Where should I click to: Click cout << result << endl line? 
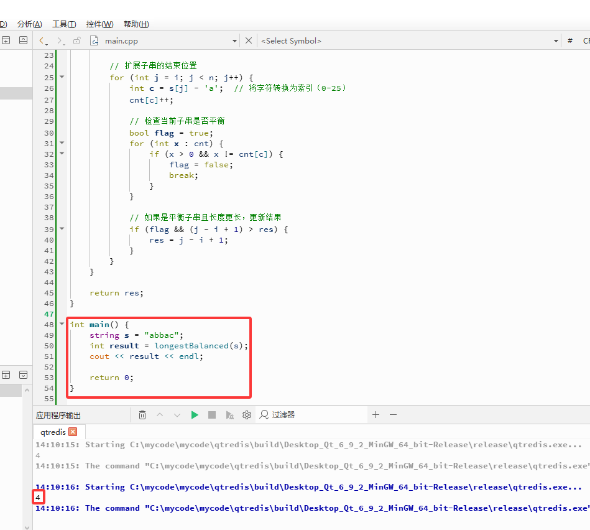(146, 356)
